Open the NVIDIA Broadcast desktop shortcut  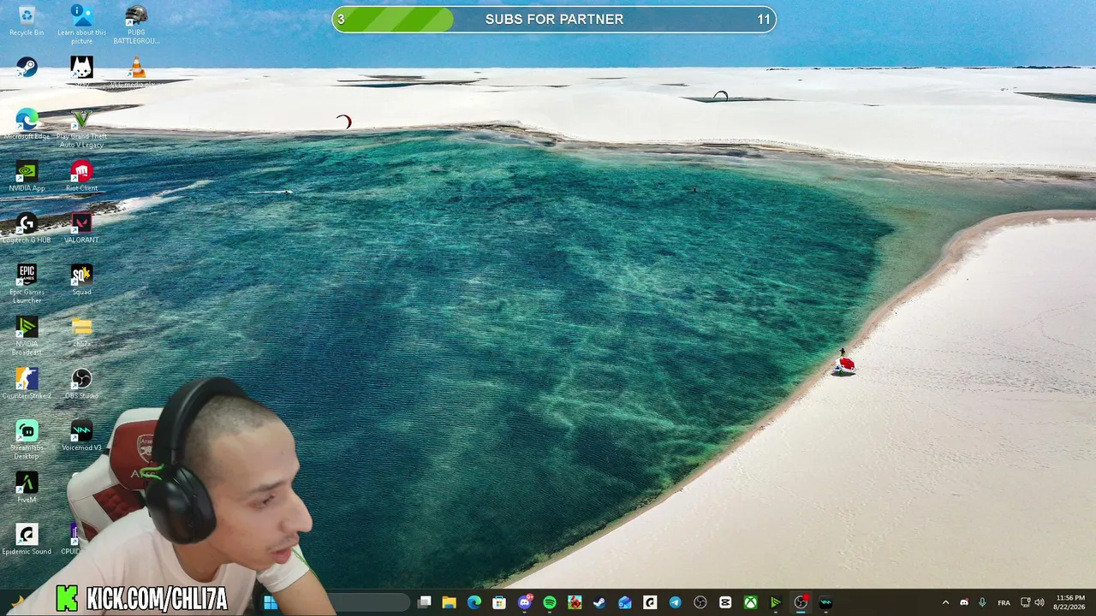[x=27, y=336]
